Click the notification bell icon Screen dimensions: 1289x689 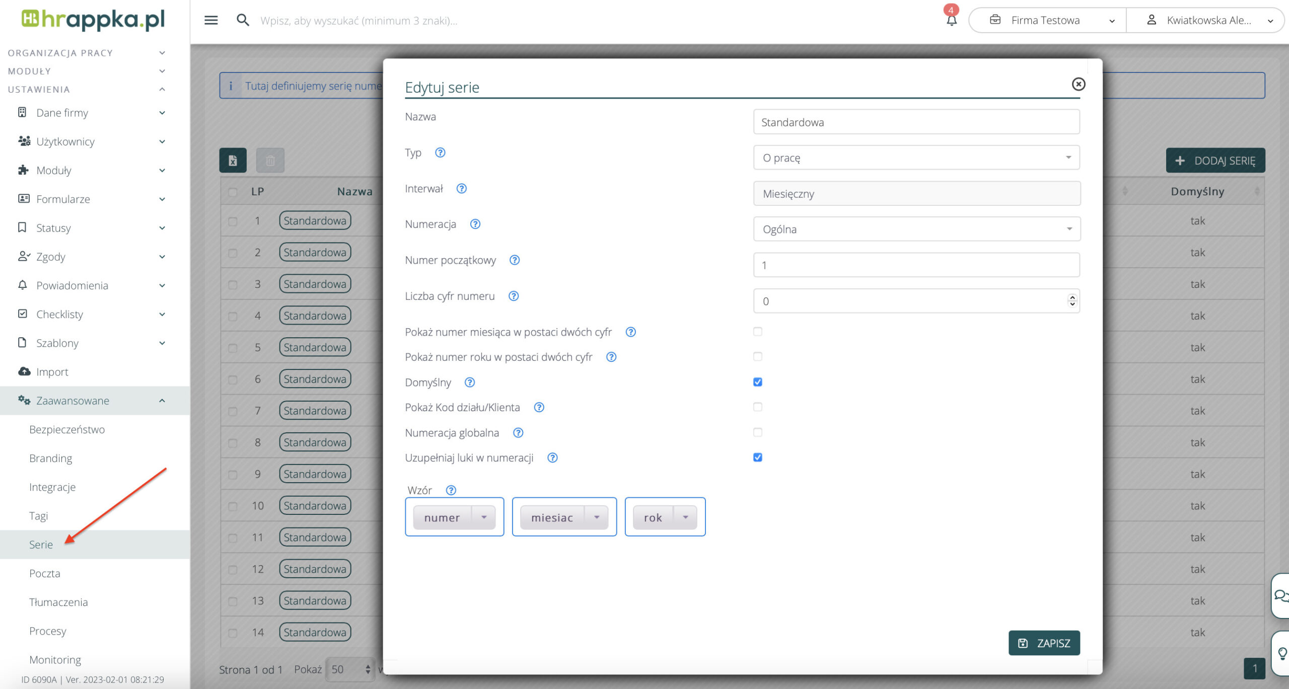click(951, 20)
